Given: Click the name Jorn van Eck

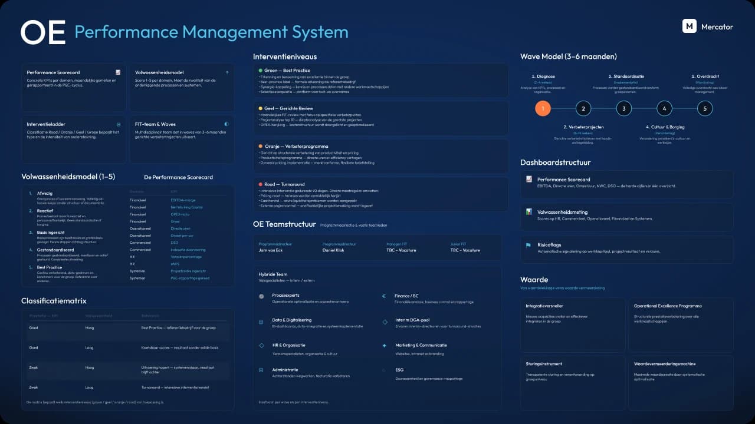Looking at the screenshot, I should [271, 250].
